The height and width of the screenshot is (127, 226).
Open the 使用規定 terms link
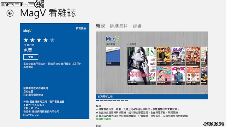(66, 64)
